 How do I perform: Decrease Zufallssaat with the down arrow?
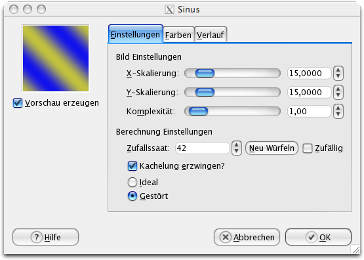[237, 151]
